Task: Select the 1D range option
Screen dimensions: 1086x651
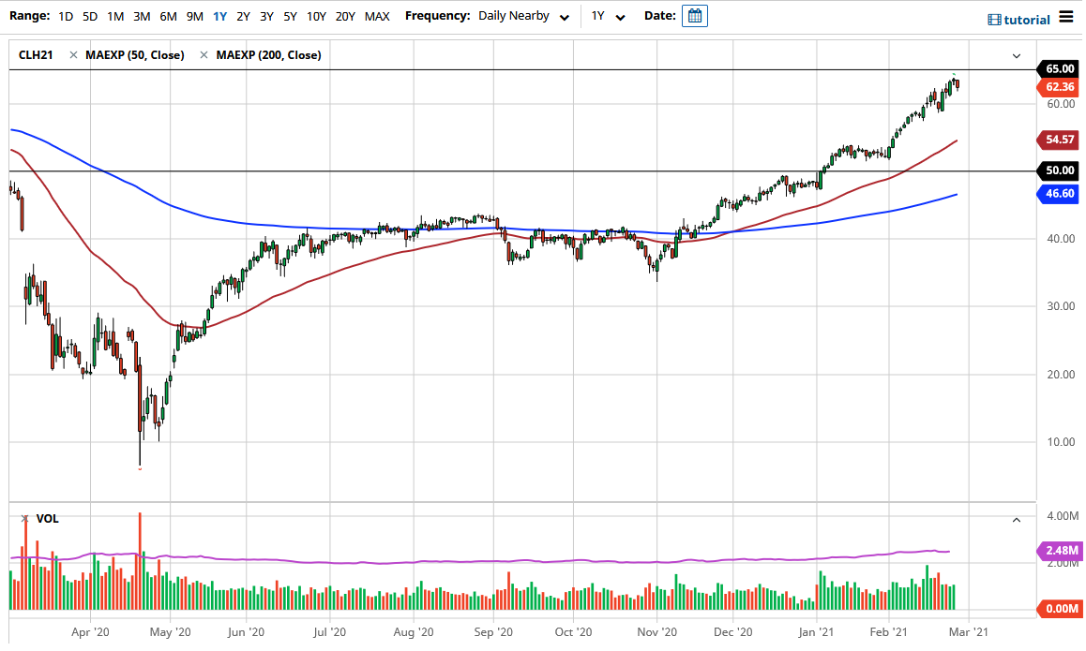Action: pos(65,16)
